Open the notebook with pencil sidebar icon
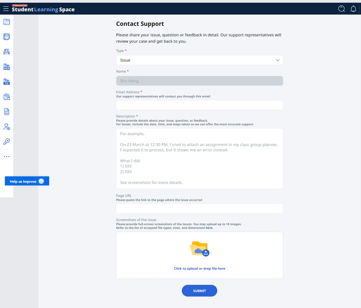Viewport: 361px width, 308px height. pos(7,37)
